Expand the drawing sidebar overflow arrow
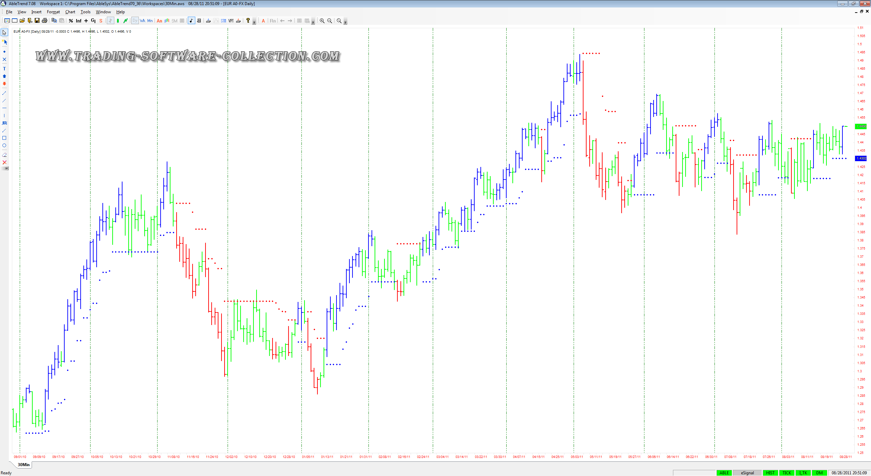The width and height of the screenshot is (871, 476). click(6, 168)
